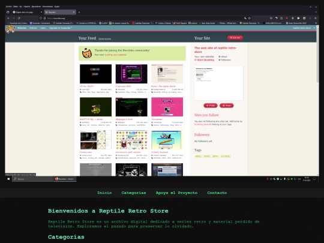Open the Glopagon's Zone thumbnail
The image size is (324, 243).
[x=131, y=107]
